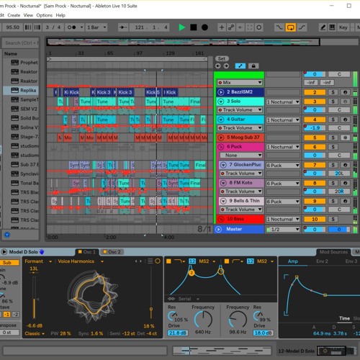
Task: Open the Key map mode
Action: [343, 27]
